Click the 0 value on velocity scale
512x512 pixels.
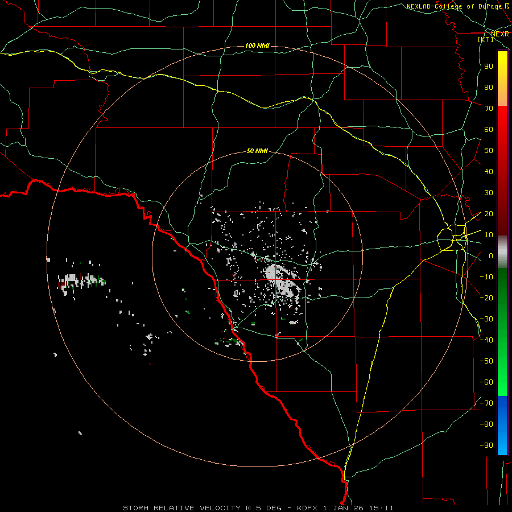click(491, 255)
